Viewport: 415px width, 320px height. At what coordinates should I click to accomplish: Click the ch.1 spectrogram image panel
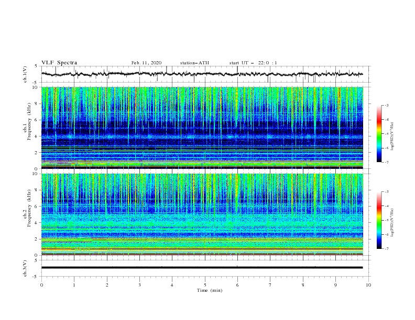(x=202, y=128)
